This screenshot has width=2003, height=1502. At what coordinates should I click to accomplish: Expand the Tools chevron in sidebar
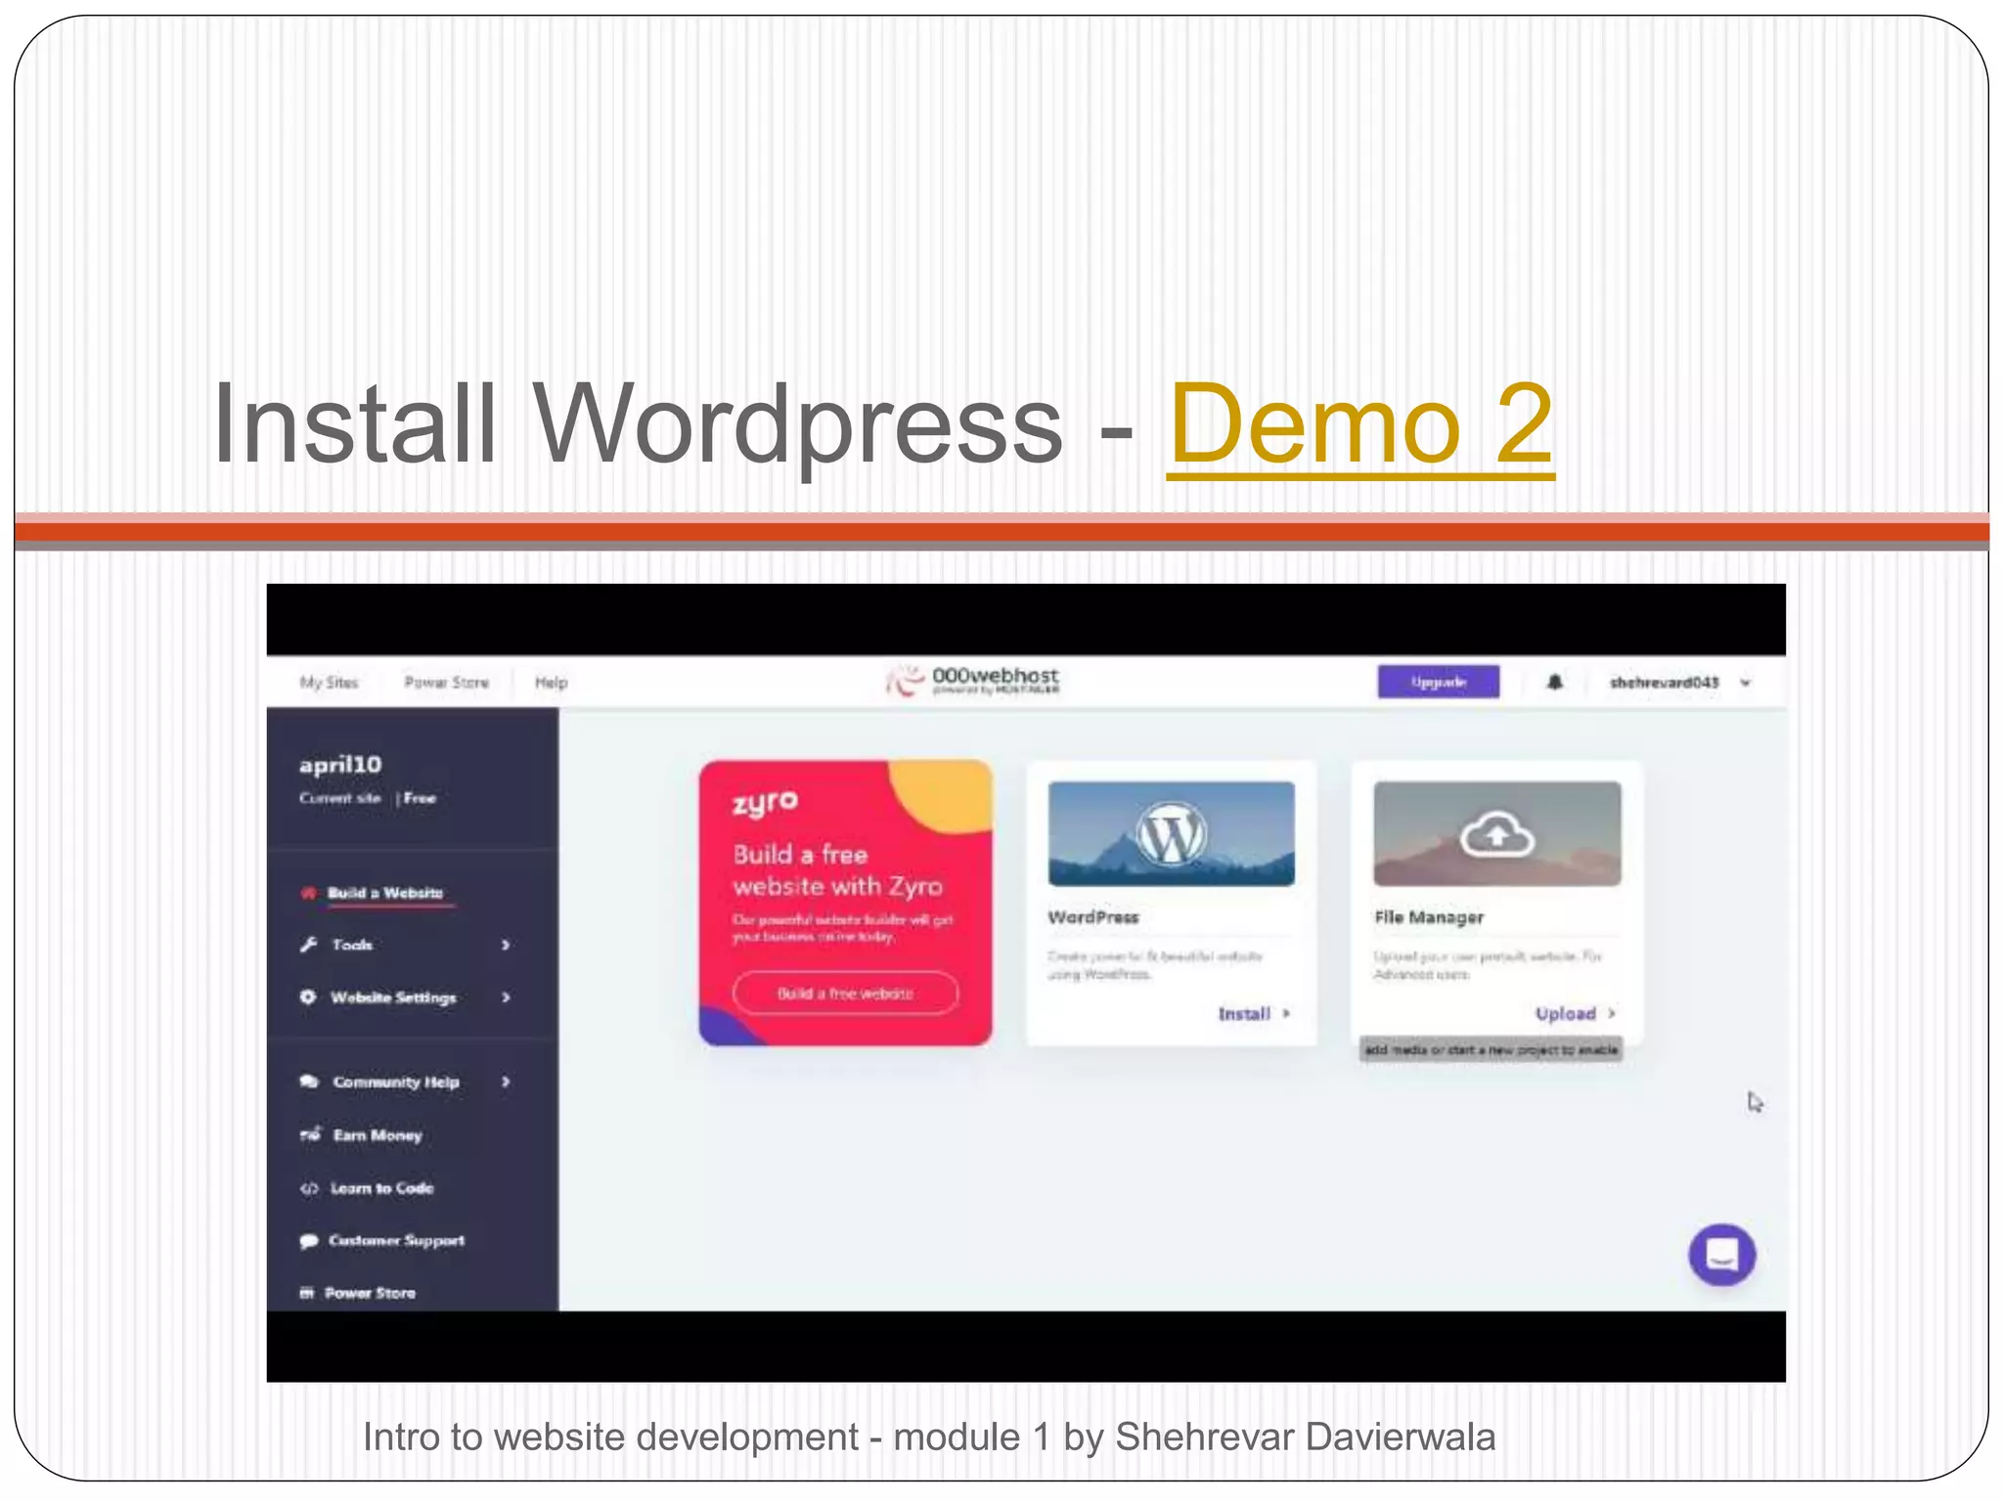click(x=506, y=945)
